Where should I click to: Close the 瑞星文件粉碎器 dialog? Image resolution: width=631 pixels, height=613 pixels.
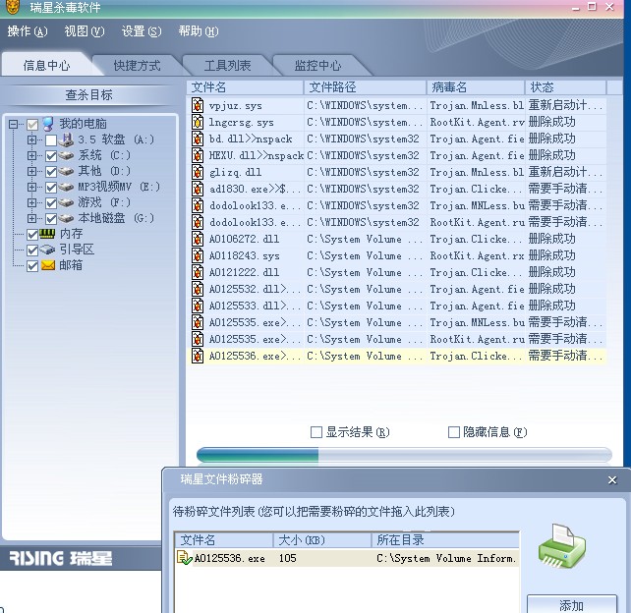pyautogui.click(x=612, y=479)
